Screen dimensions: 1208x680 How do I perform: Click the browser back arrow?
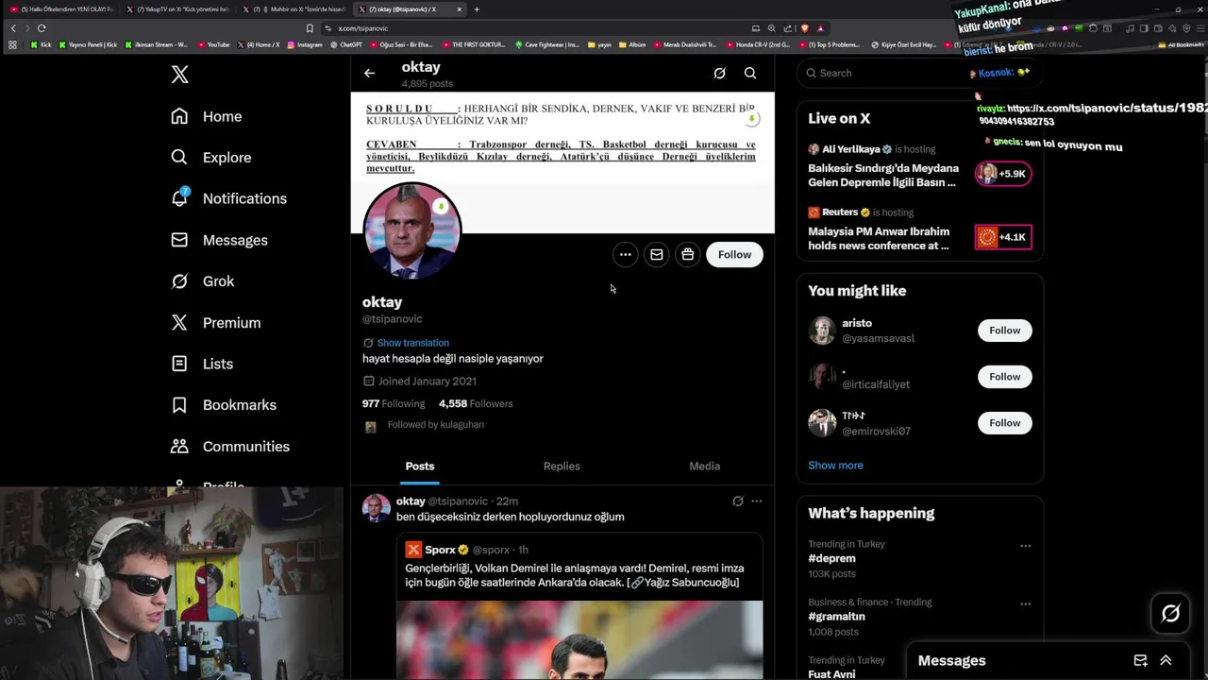coord(13,28)
